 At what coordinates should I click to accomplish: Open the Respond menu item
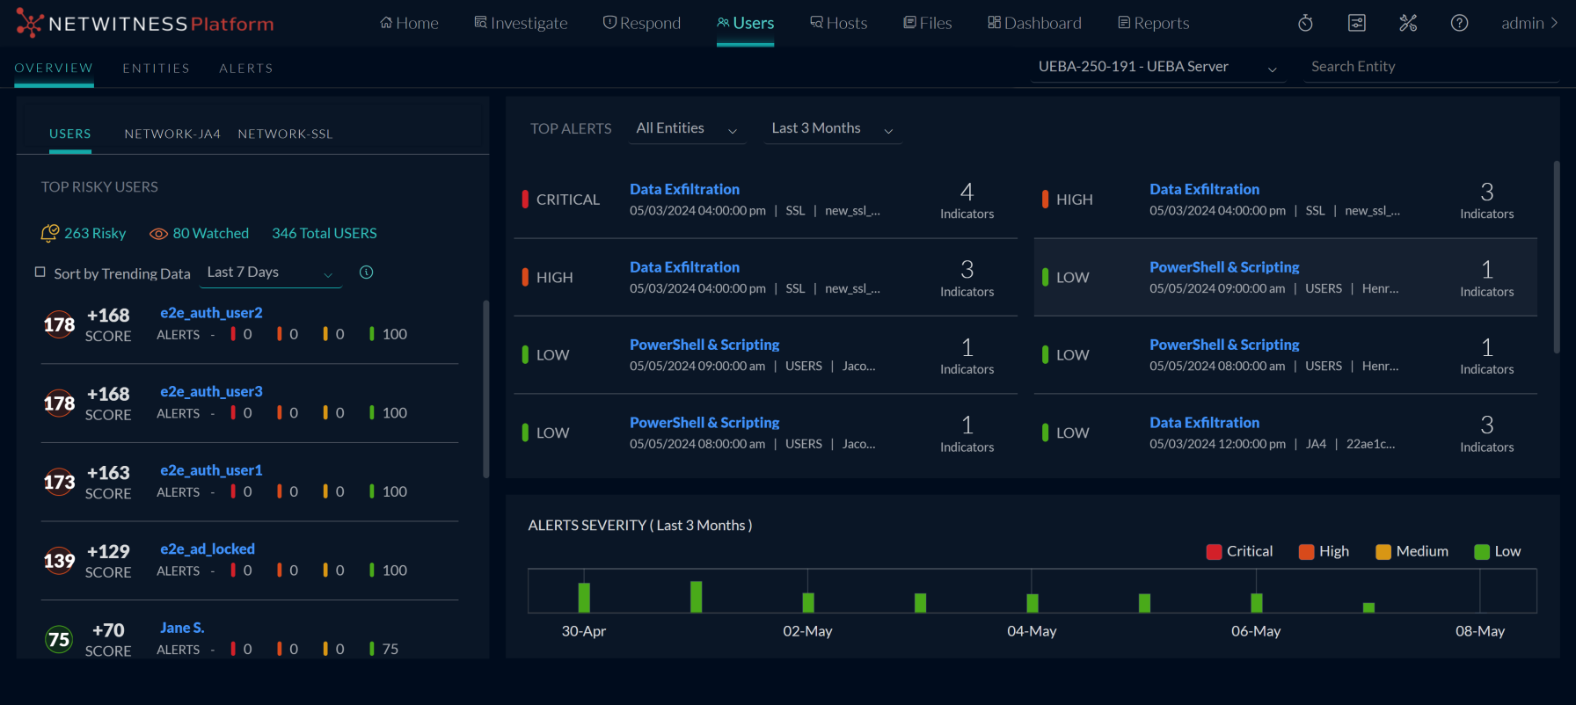point(642,23)
